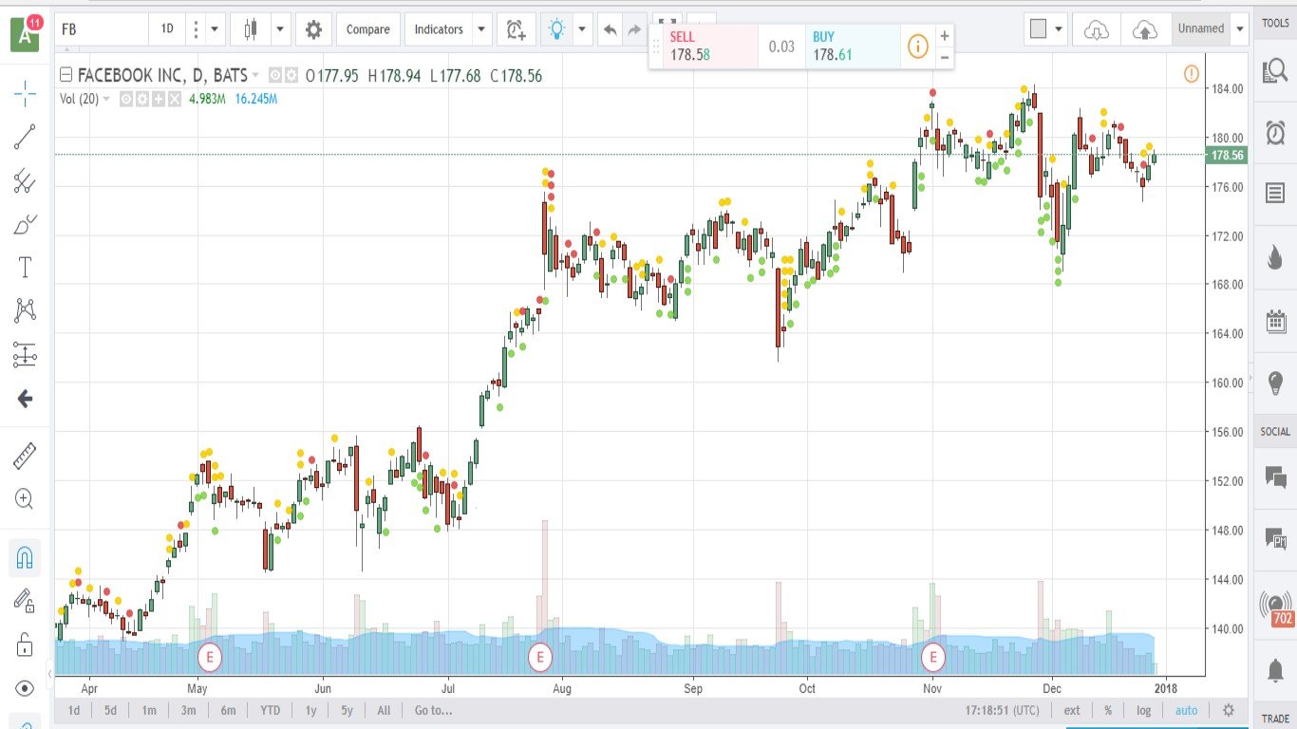Screen dimensions: 1297x729
Task: Collapse the FACEBOOK INC legend minus box
Action: coord(66,75)
